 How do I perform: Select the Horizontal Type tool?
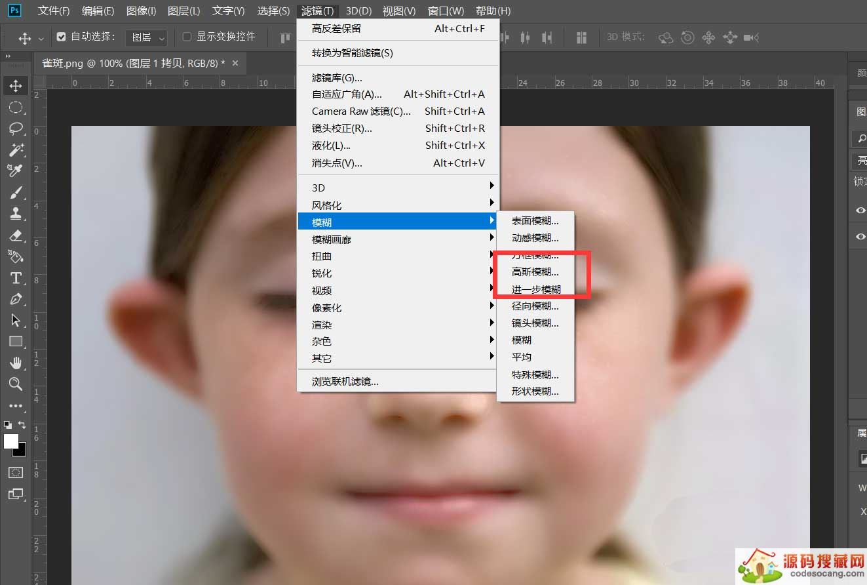coord(16,278)
